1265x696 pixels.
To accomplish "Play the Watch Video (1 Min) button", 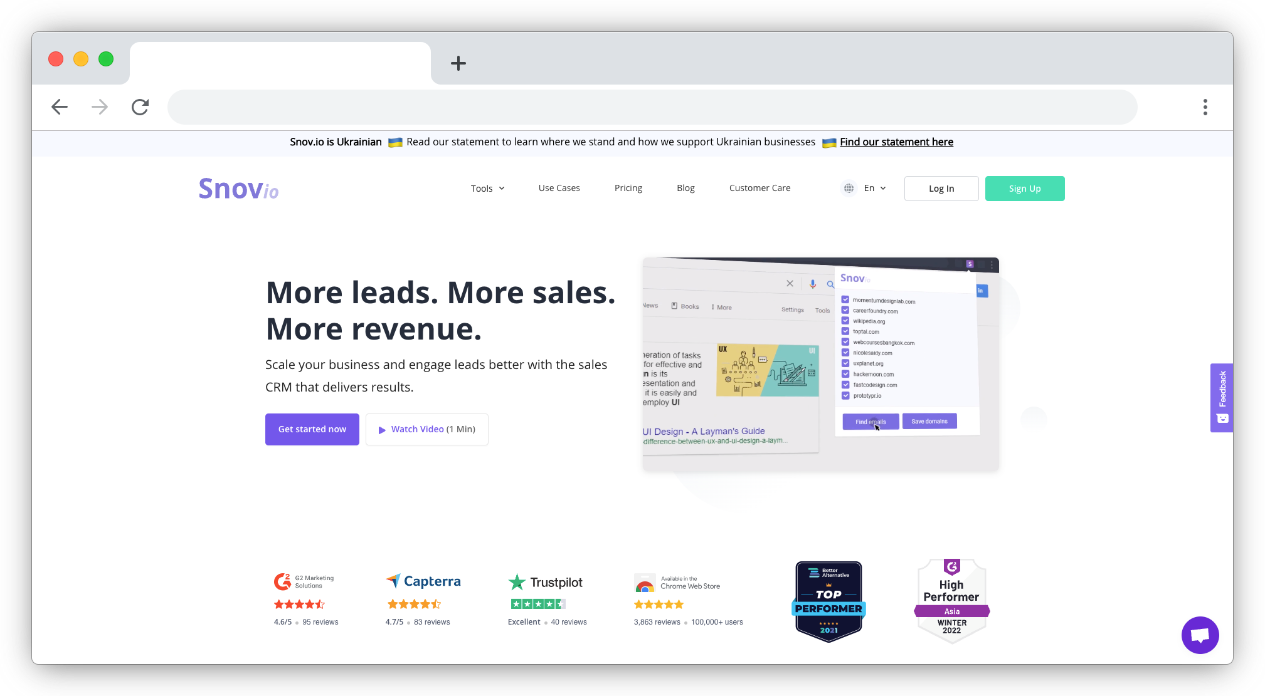I will 427,429.
